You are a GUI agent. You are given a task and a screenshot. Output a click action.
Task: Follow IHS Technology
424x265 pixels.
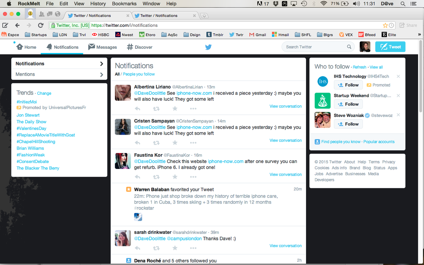coord(348,85)
